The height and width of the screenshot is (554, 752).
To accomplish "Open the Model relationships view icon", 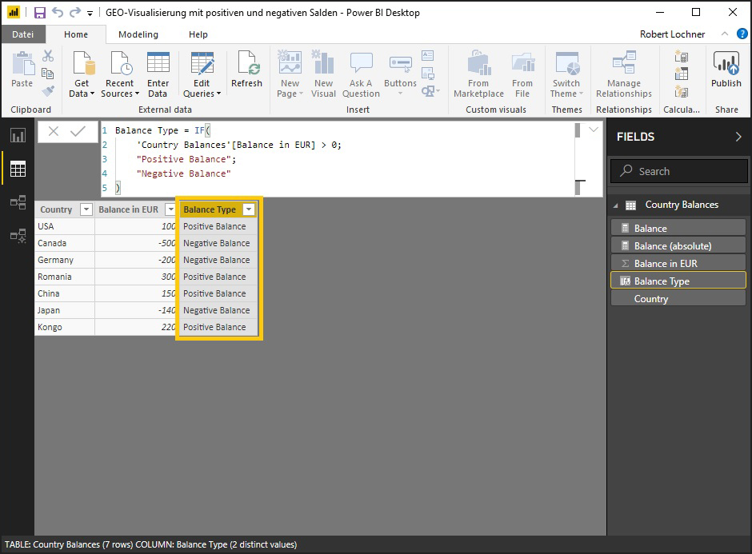I will [x=18, y=202].
